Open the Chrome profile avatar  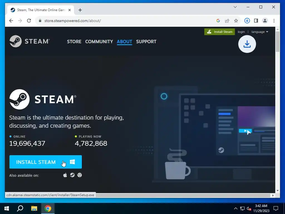[x=265, y=21]
